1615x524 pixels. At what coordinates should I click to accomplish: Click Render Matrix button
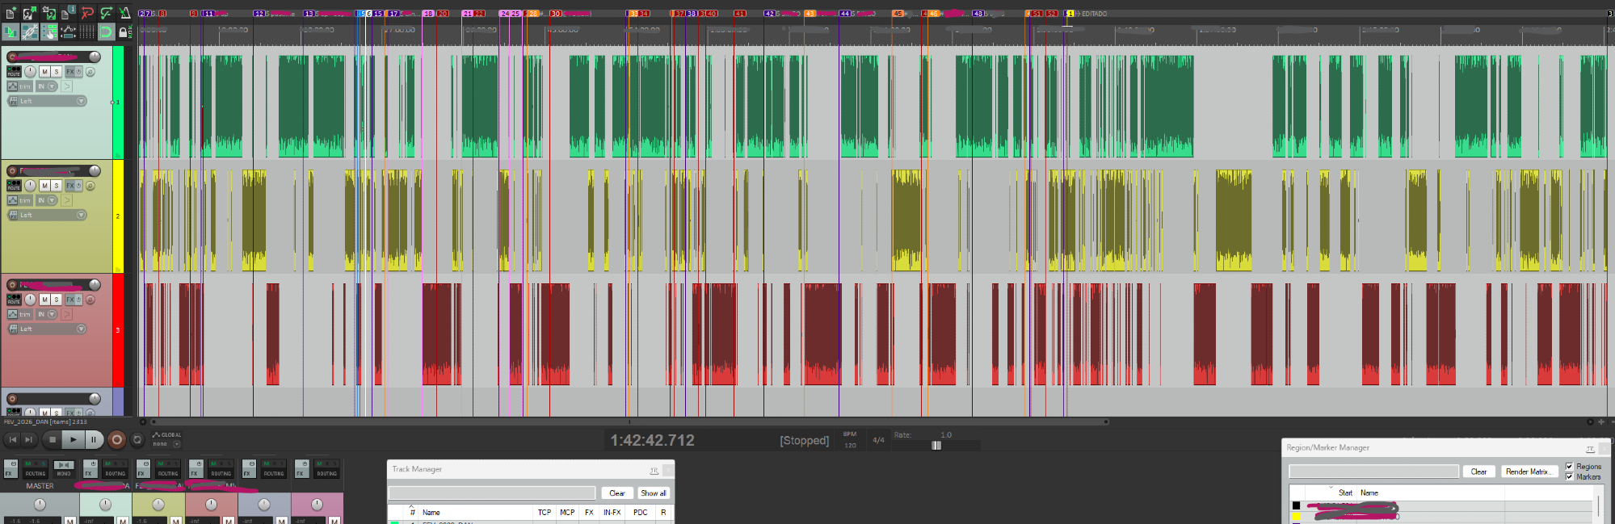point(1526,472)
